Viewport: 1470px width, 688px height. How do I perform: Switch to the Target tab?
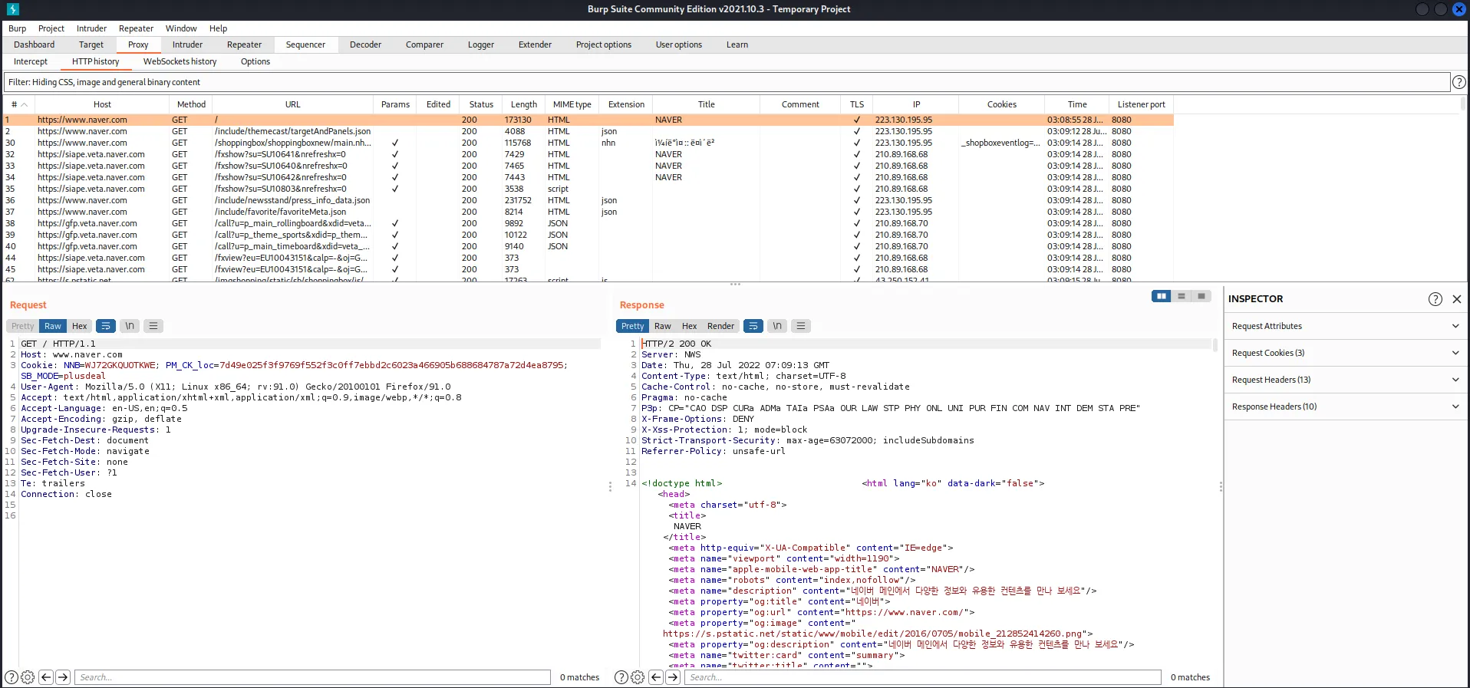pos(91,44)
